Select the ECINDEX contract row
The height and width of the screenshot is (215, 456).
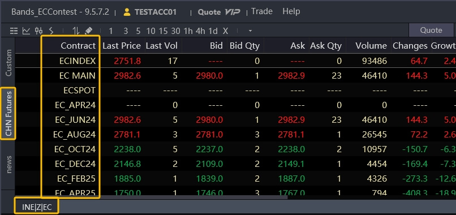pos(235,61)
